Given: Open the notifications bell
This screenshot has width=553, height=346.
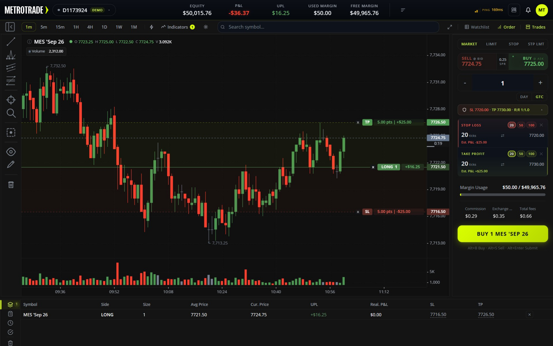Looking at the screenshot, I should [528, 10].
